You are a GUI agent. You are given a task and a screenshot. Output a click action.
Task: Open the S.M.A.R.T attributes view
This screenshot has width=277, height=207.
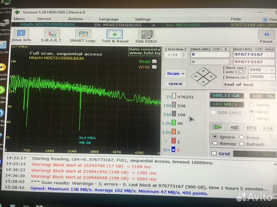tap(50, 36)
